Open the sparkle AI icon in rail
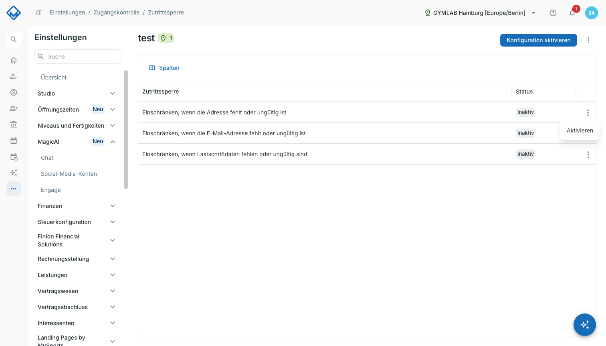The height and width of the screenshot is (346, 606). pos(14,173)
